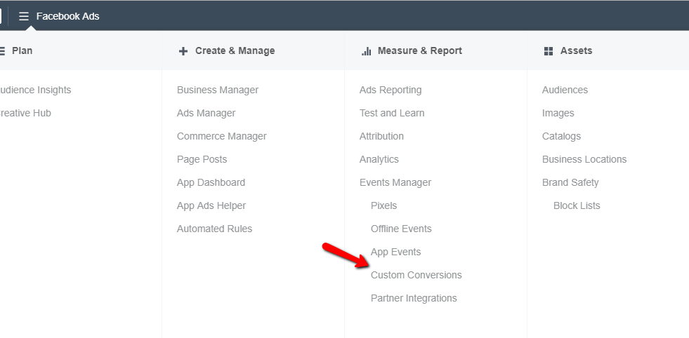The width and height of the screenshot is (689, 338).
Task: Open Commerce Manager
Action: click(x=222, y=137)
